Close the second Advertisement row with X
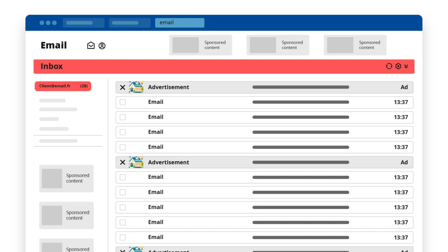Viewport: 448px width, 252px height. click(122, 162)
